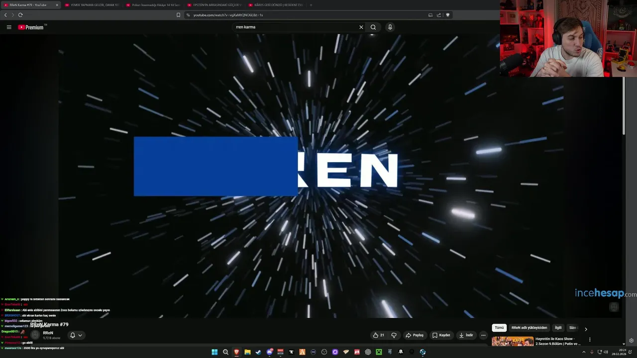Like the video with thumbs up
Screen dimensions: 637x358
(378, 335)
